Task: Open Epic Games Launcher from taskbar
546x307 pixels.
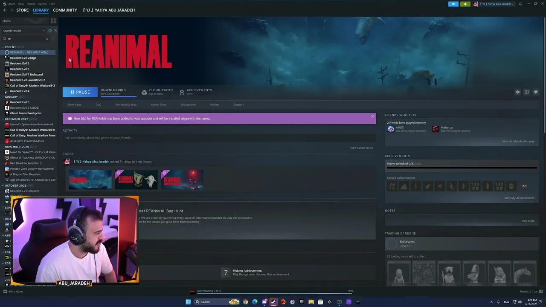Action: (x=302, y=302)
